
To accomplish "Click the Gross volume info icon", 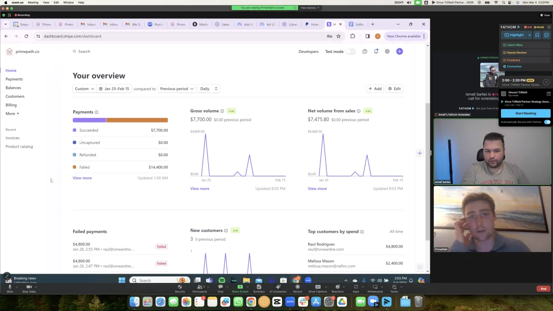I will tap(222, 111).
